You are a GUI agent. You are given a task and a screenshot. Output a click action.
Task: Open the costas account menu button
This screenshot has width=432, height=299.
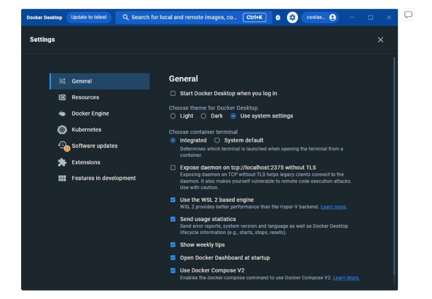320,18
